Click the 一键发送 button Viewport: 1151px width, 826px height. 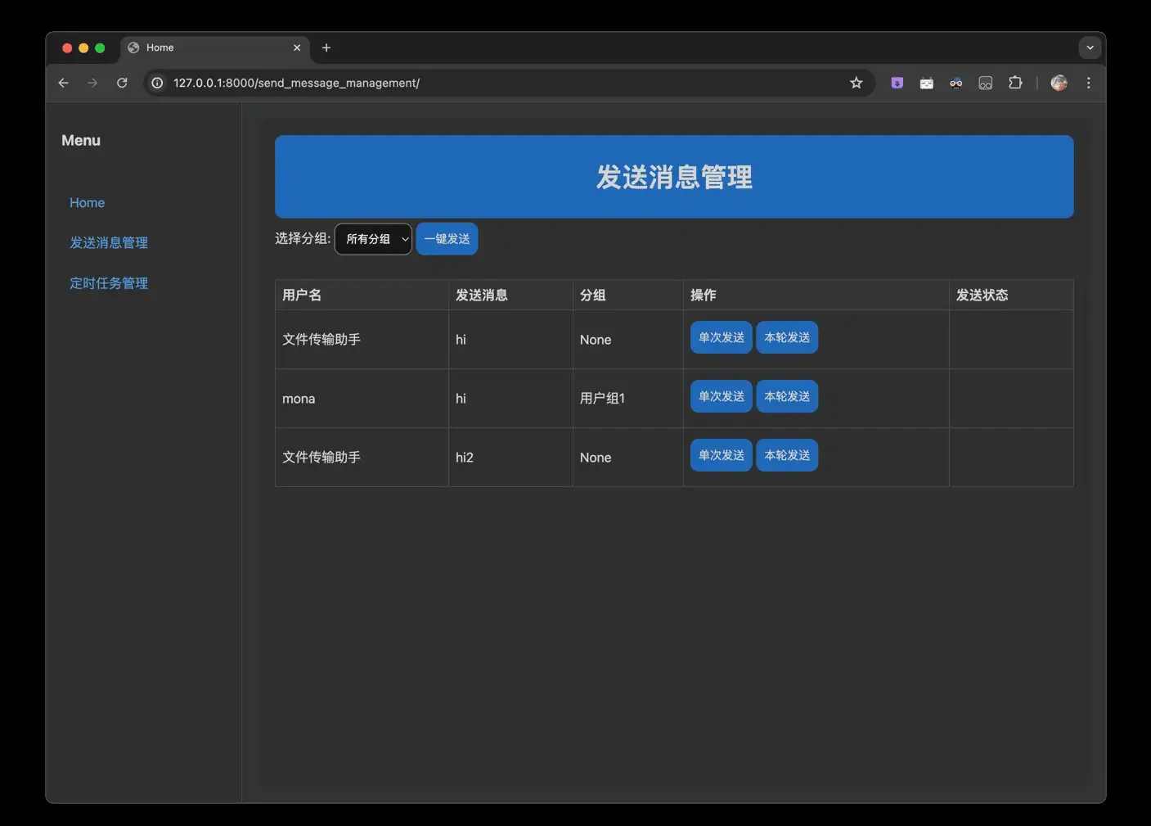coord(447,238)
